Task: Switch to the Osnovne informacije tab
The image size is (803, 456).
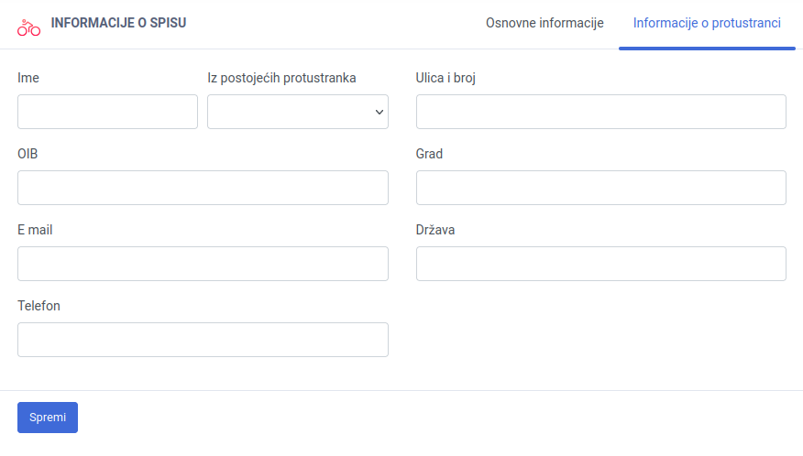Action: click(x=544, y=23)
